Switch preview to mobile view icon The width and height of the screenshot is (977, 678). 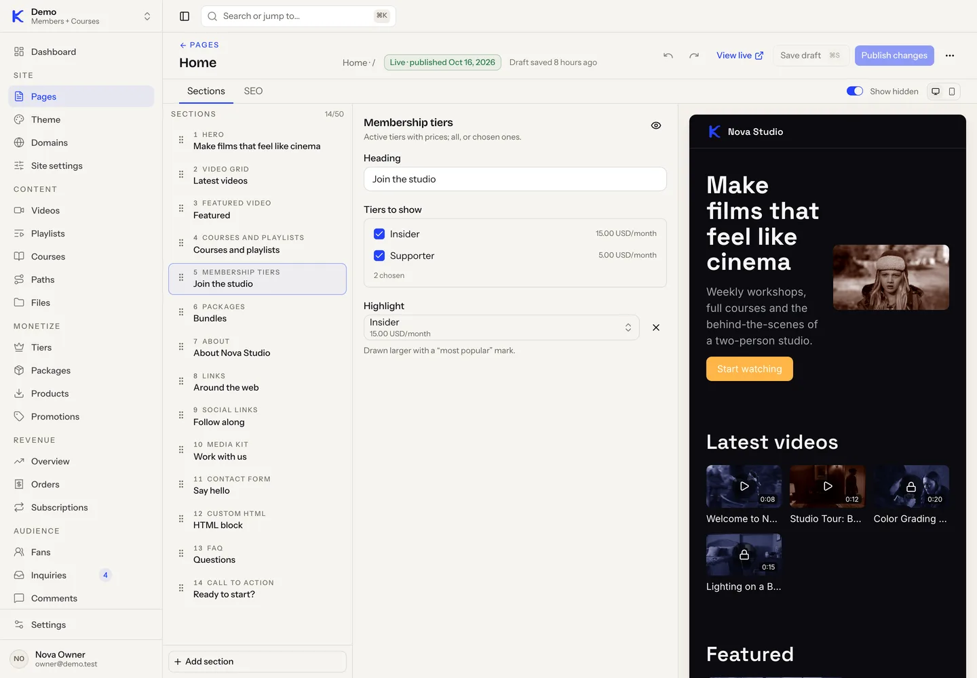coord(952,92)
